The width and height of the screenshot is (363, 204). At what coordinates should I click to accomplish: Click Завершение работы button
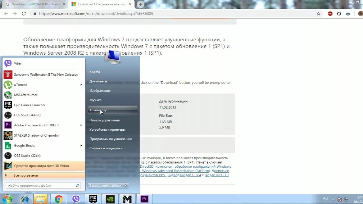[105, 186]
